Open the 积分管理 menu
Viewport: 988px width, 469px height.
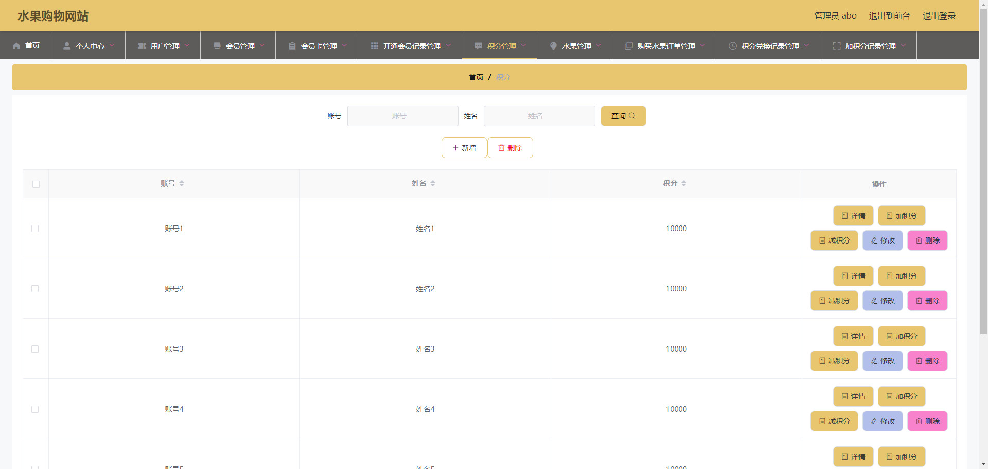tap(499, 45)
